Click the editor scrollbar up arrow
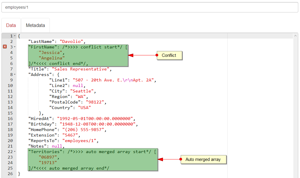This screenshot has height=178, width=300. click(295, 36)
